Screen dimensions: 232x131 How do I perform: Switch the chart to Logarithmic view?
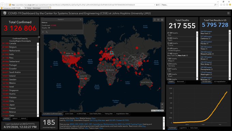tap(183, 128)
